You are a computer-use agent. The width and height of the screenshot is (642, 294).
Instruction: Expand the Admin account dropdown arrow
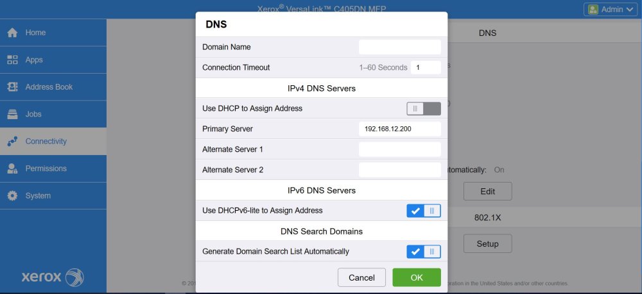[630, 10]
